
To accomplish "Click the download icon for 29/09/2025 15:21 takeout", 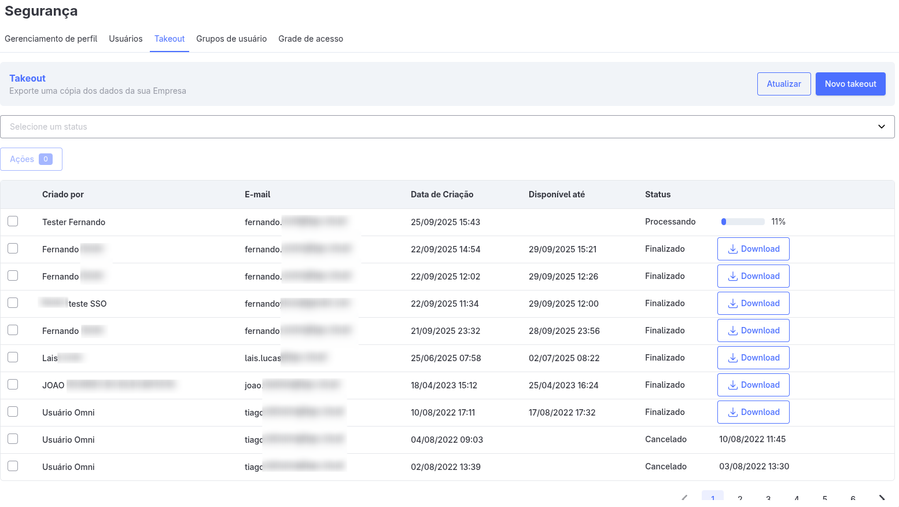I will point(732,249).
